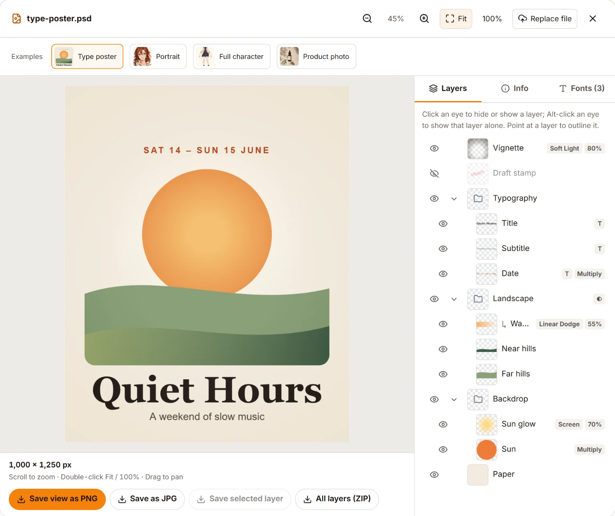Toggle visibility of the Sun glow layer
The width and height of the screenshot is (615, 516).
coord(443,424)
